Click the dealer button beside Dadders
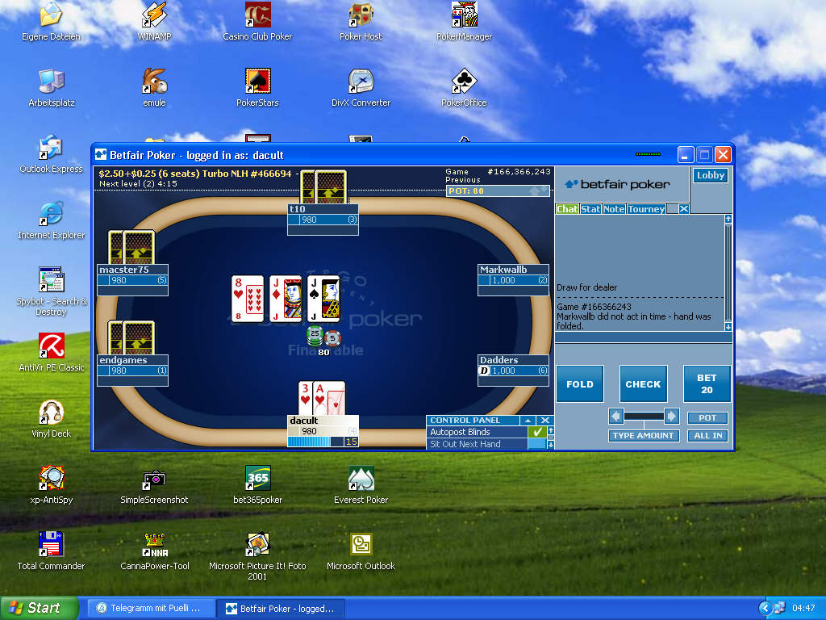This screenshot has width=826, height=620. pos(484,371)
